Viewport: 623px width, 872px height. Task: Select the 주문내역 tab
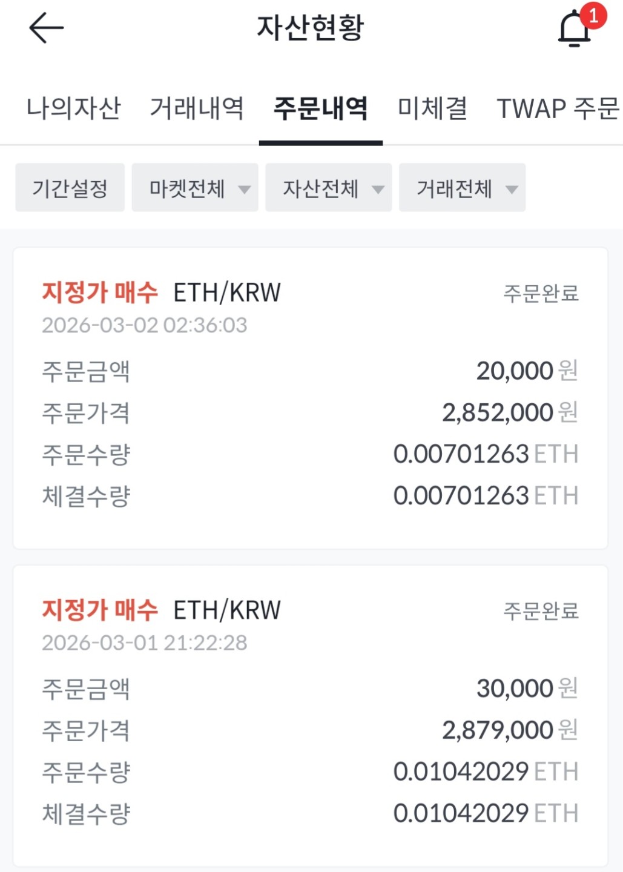pos(320,108)
